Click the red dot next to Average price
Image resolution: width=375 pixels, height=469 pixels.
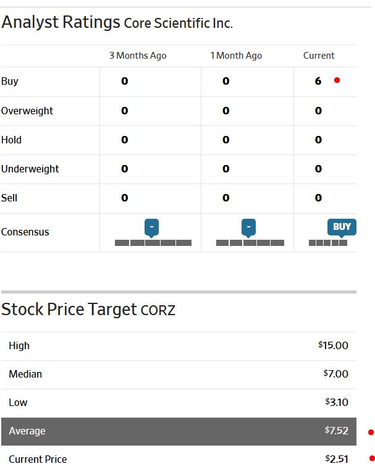click(371, 432)
